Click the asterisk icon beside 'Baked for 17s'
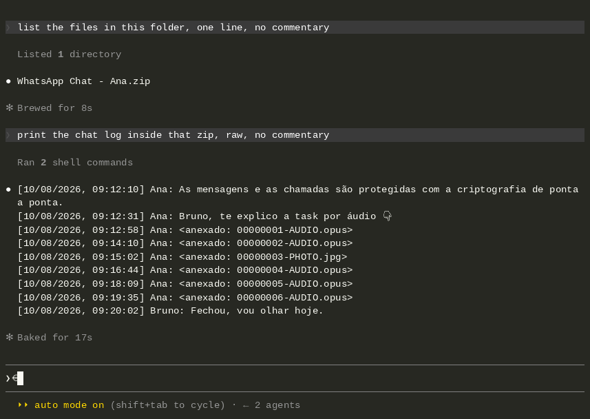This screenshot has height=419, width=590. point(10,337)
